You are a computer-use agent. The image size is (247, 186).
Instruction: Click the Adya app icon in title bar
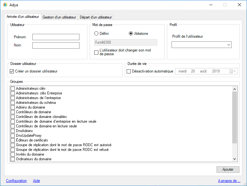click(x=5, y=5)
